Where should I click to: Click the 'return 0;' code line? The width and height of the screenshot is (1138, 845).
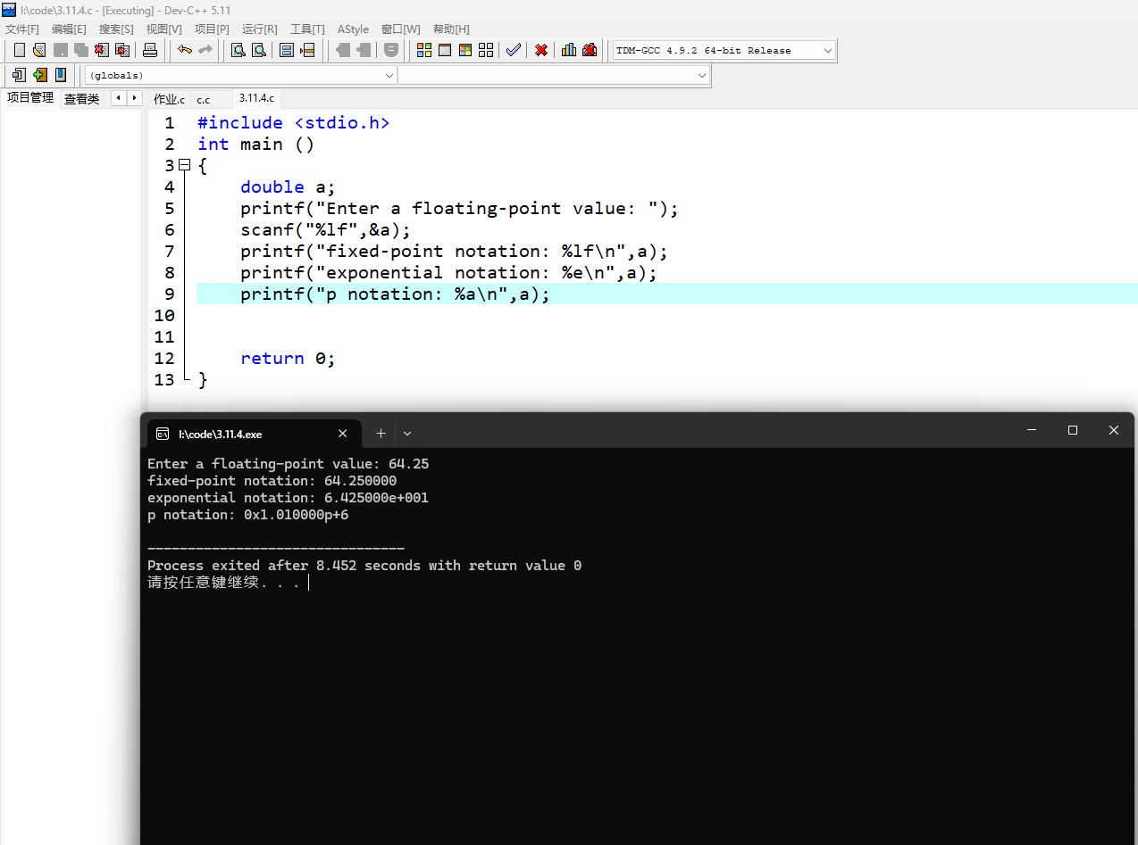coord(288,358)
